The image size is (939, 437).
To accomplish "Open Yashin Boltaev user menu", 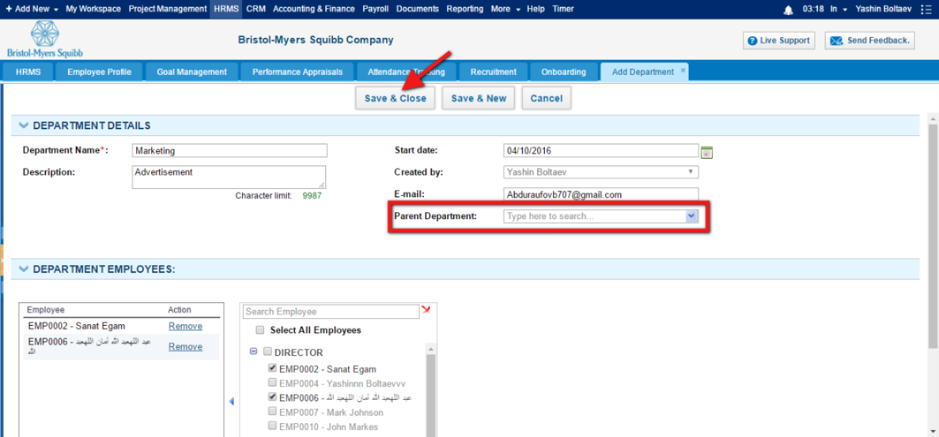I will [885, 9].
